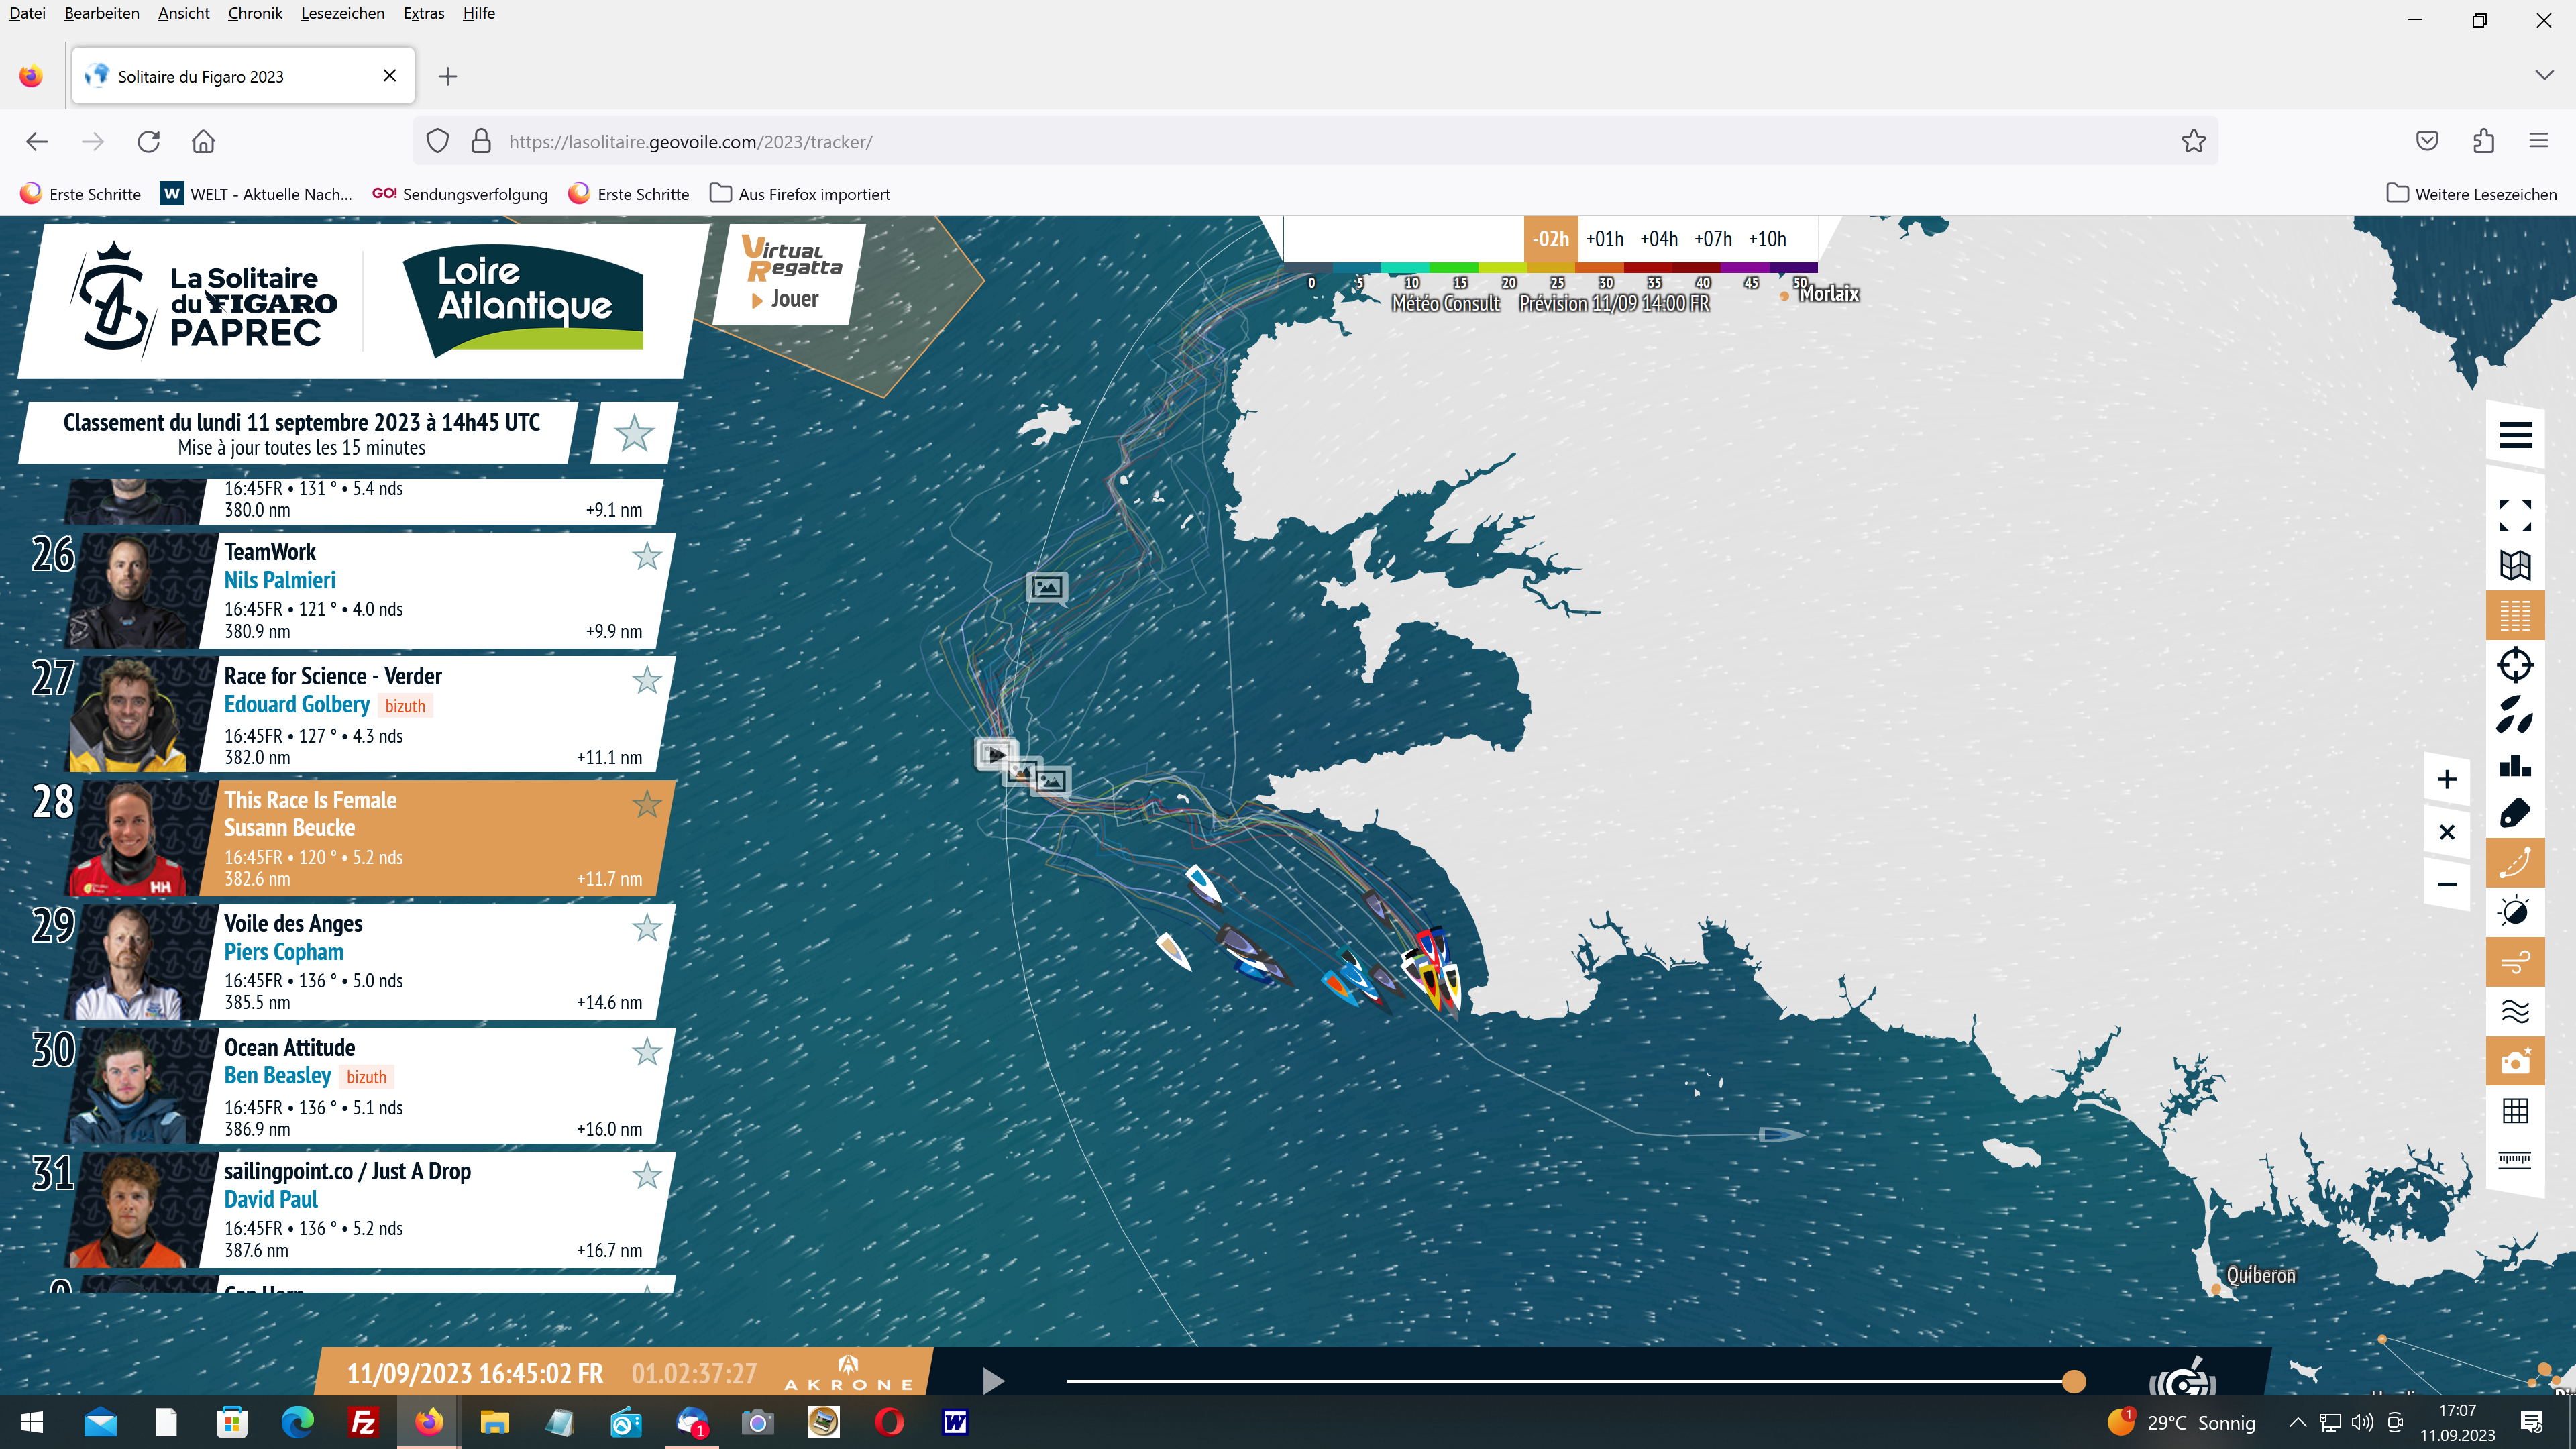Favorite Voile des Anges star
The image size is (2576, 1449).
[647, 928]
